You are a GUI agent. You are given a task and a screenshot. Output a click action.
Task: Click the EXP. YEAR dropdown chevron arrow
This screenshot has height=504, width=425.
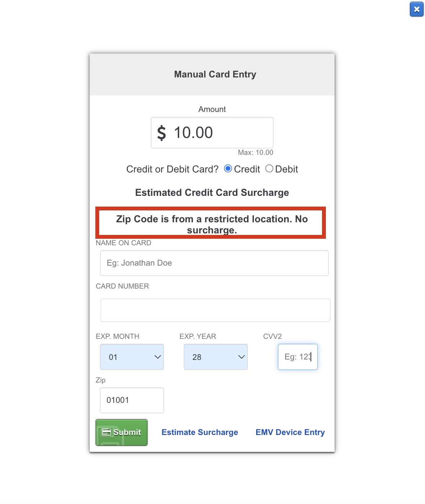[241, 357]
